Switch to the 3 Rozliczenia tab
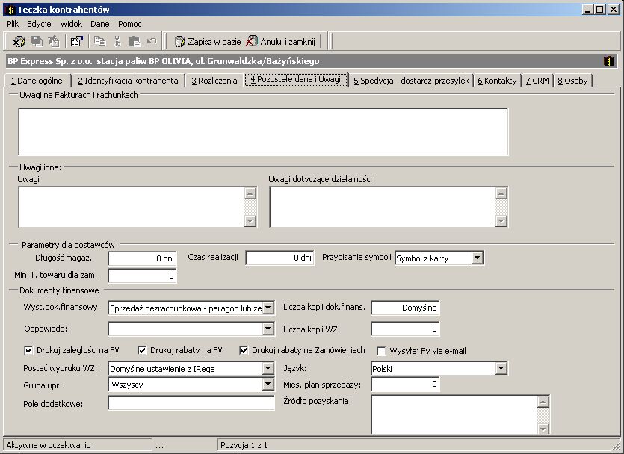The width and height of the screenshot is (624, 454). pyautogui.click(x=214, y=81)
